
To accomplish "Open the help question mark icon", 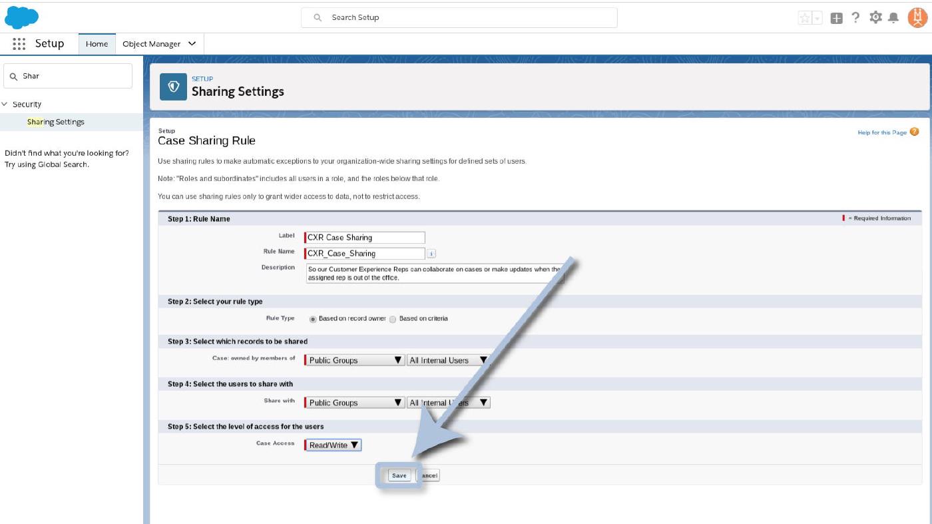I will 855,18.
